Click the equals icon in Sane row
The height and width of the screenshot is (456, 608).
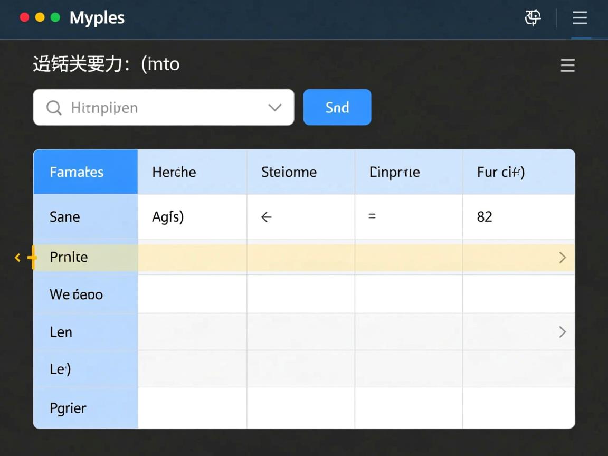click(372, 216)
